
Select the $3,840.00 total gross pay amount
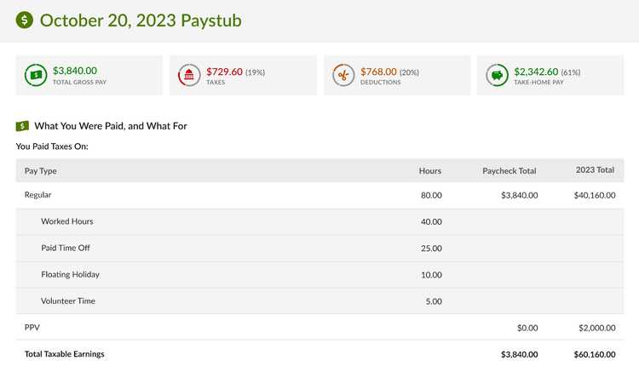click(75, 71)
